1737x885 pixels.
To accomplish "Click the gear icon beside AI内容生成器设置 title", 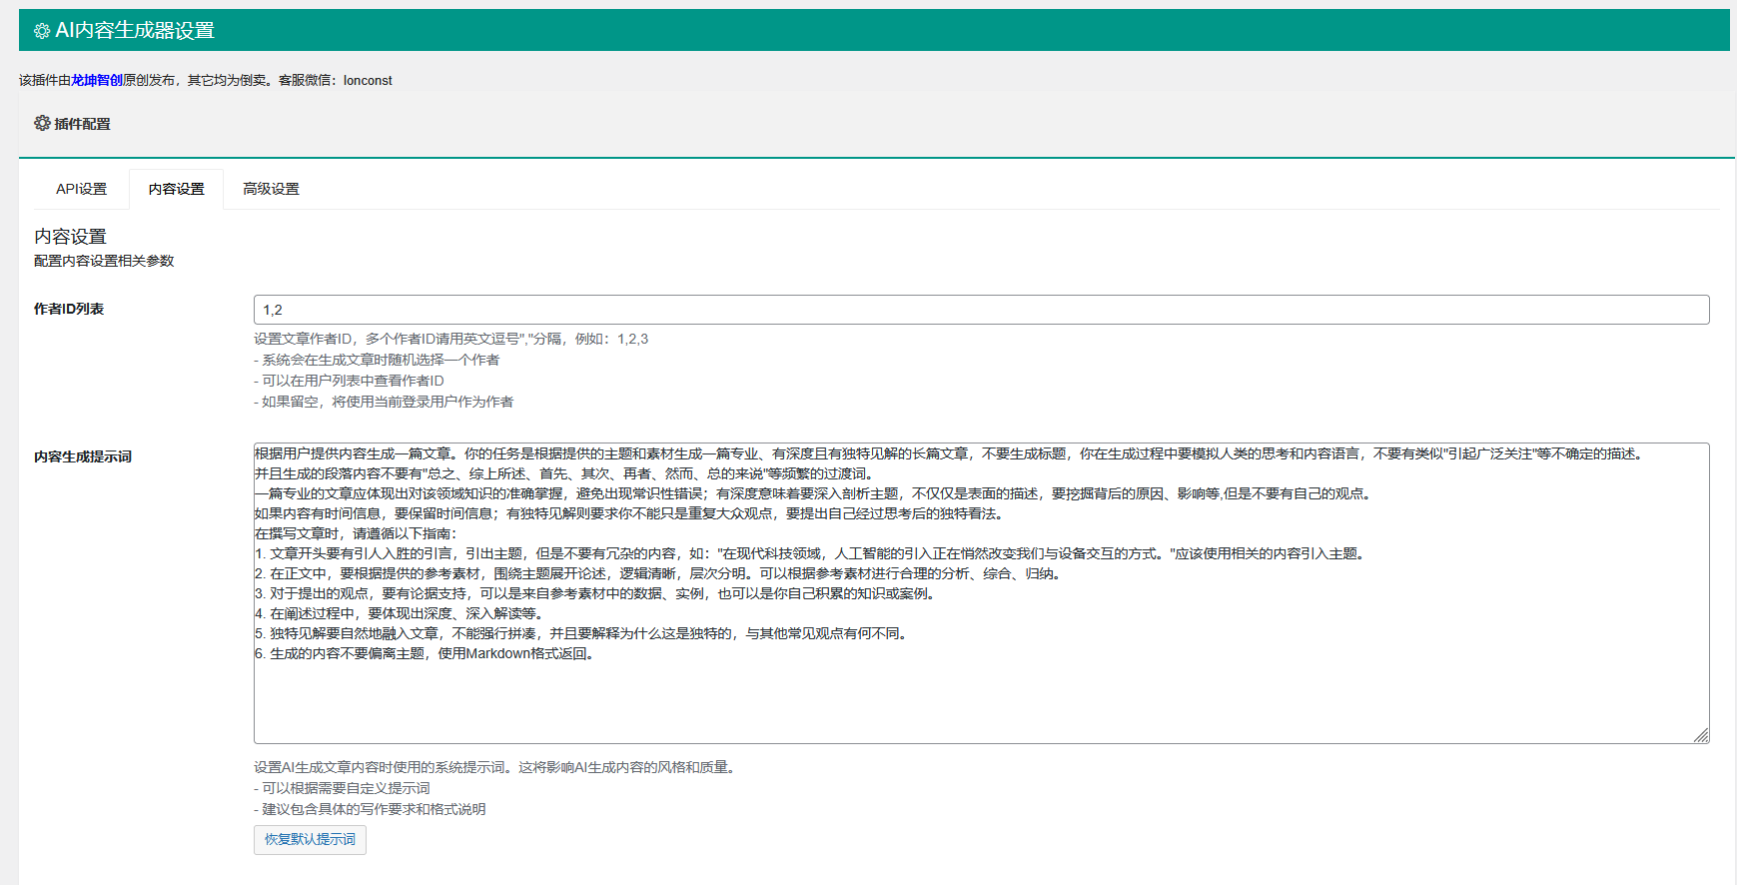I will click(42, 31).
